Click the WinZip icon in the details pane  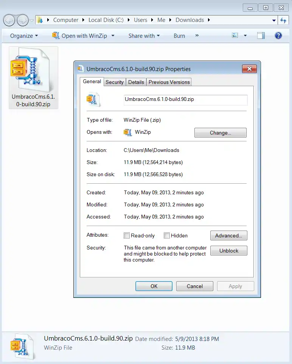(x=22, y=347)
